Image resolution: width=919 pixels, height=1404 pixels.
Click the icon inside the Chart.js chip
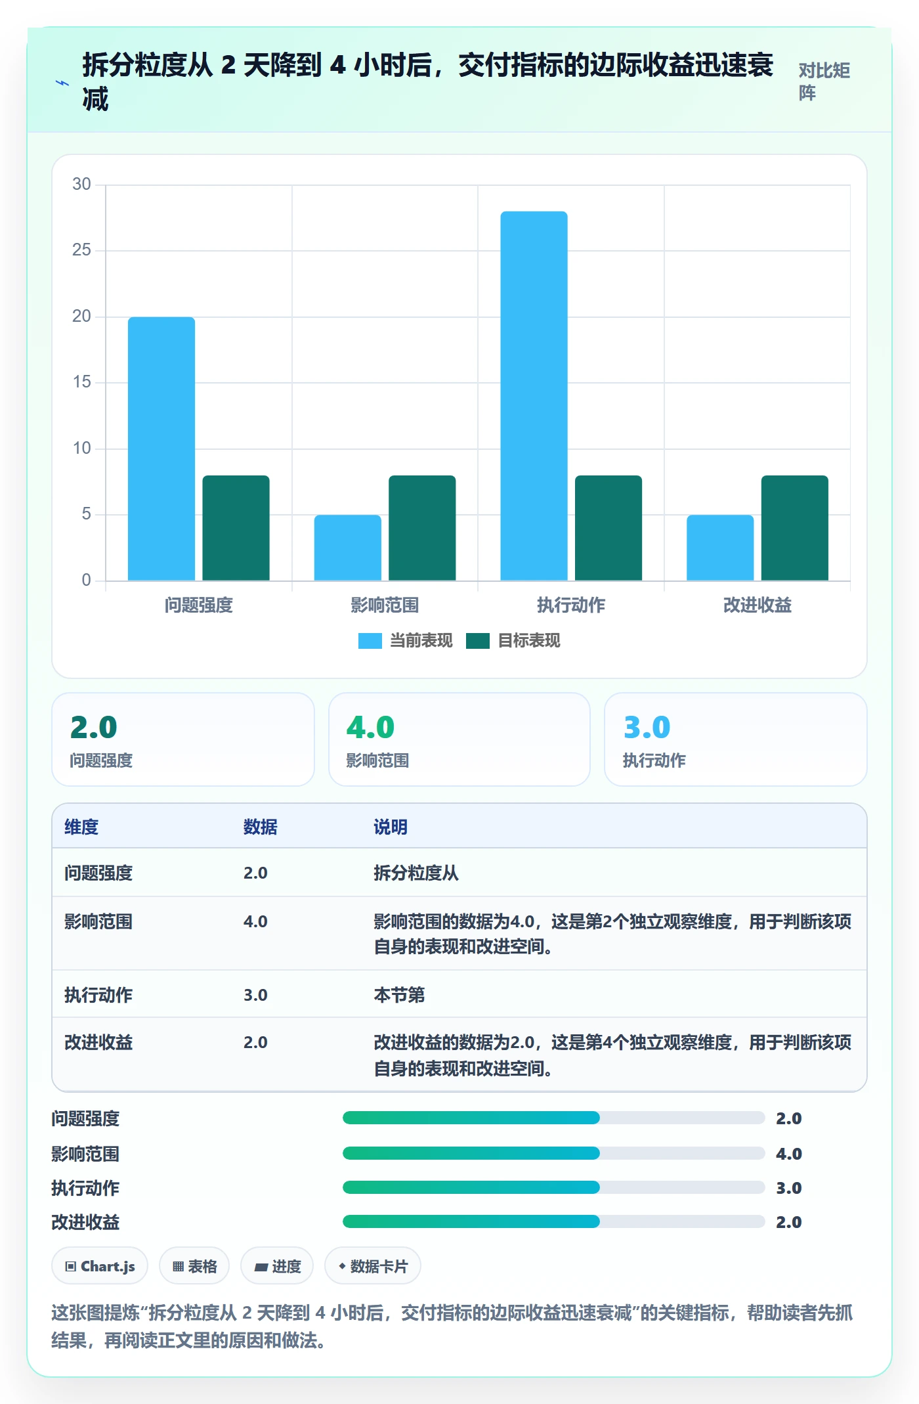71,1267
